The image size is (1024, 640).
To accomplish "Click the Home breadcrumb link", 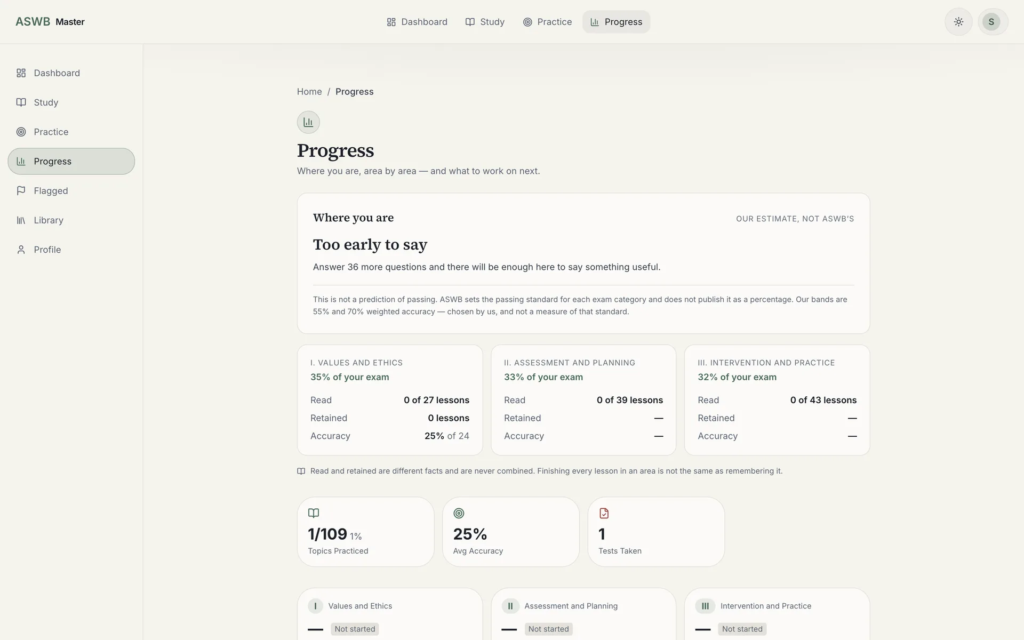I will click(309, 92).
